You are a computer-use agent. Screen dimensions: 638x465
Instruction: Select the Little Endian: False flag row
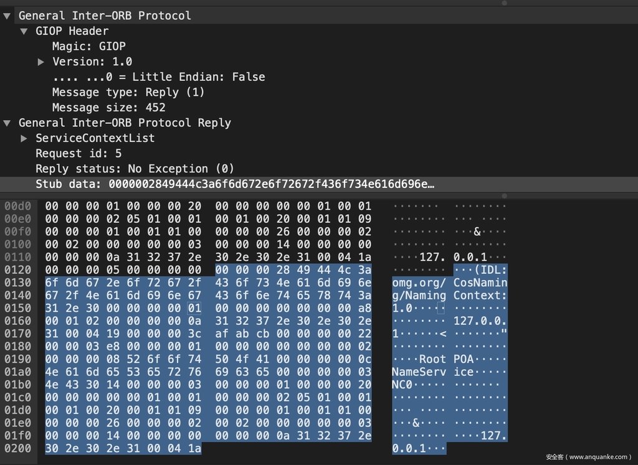tap(158, 77)
